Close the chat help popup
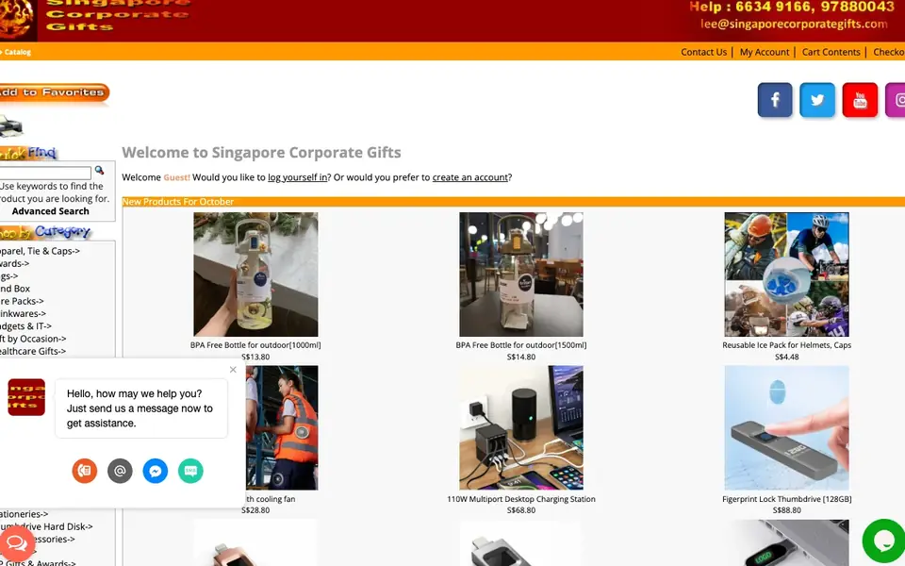 pyautogui.click(x=233, y=370)
